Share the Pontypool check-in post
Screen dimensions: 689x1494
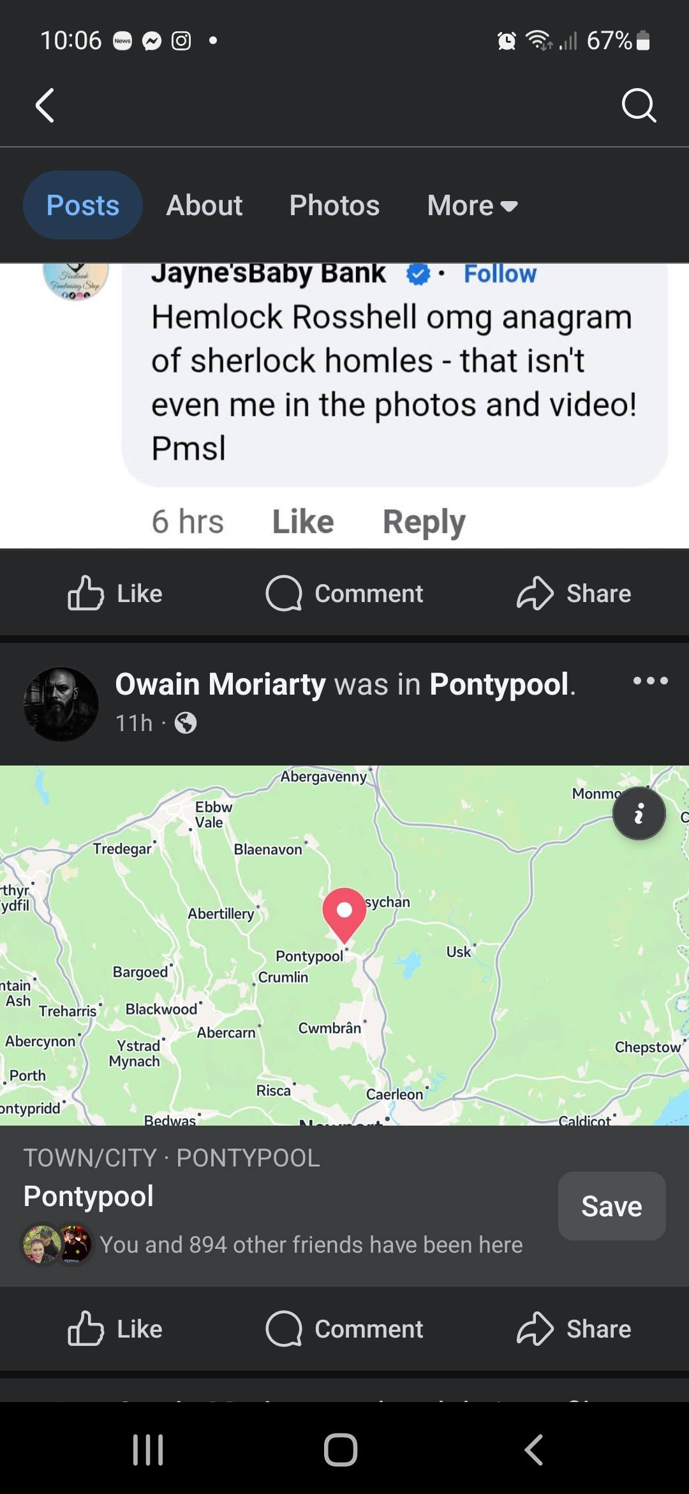[574, 1329]
